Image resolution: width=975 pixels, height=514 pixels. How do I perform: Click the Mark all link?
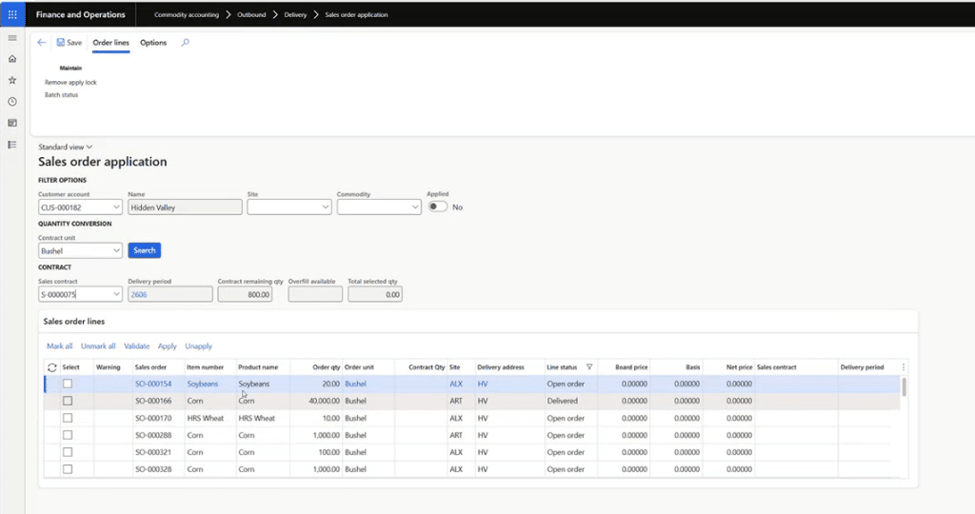[x=60, y=346]
